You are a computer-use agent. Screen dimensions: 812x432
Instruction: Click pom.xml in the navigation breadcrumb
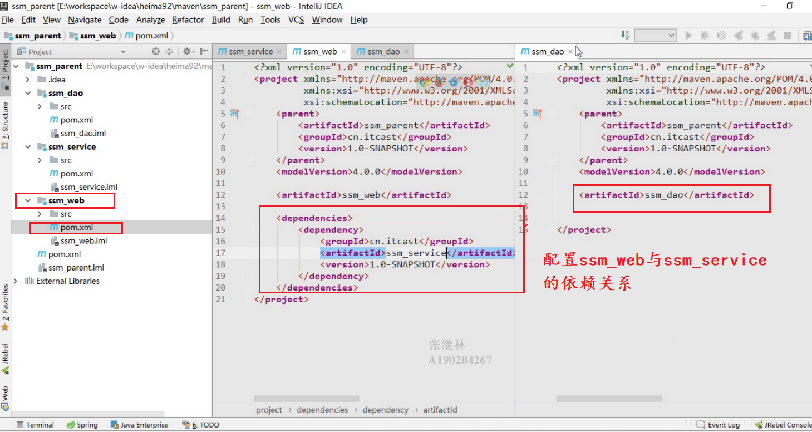(x=146, y=36)
